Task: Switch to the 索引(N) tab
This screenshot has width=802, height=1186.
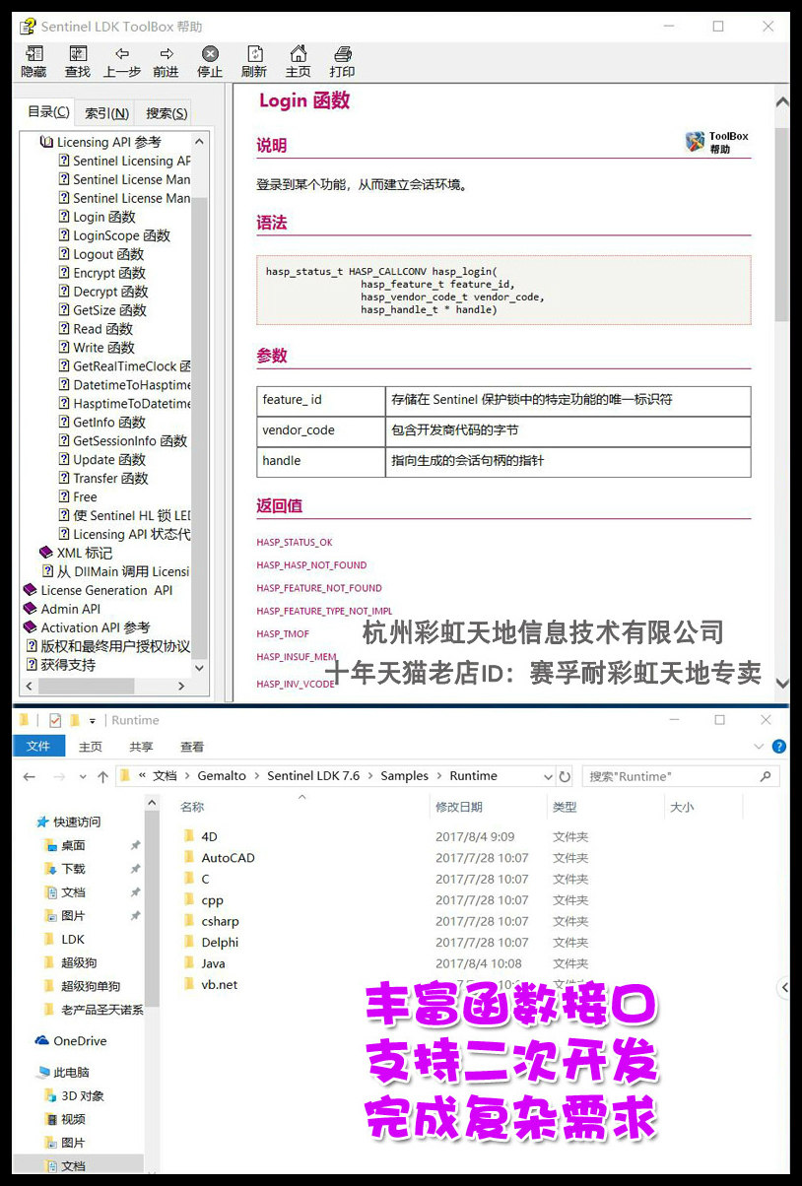Action: tap(106, 113)
